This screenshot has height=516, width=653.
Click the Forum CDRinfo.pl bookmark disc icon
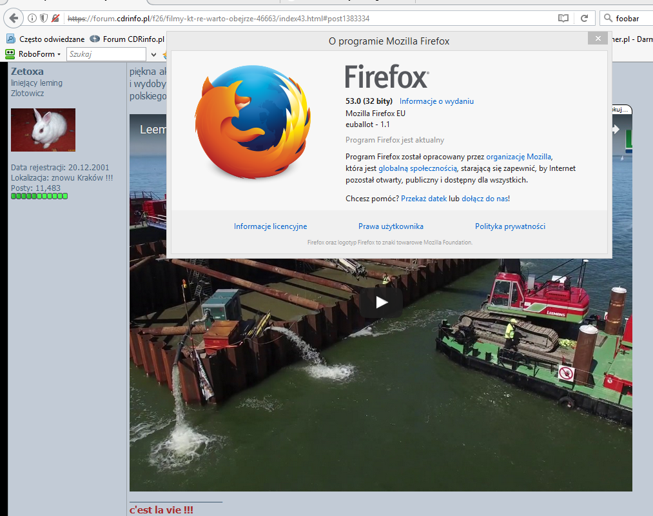95,39
